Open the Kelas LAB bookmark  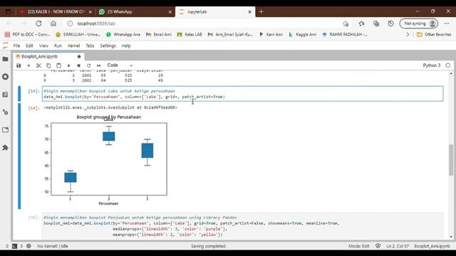190,34
